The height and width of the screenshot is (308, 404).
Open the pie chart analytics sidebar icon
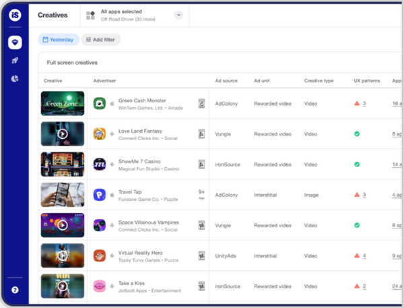[15, 79]
